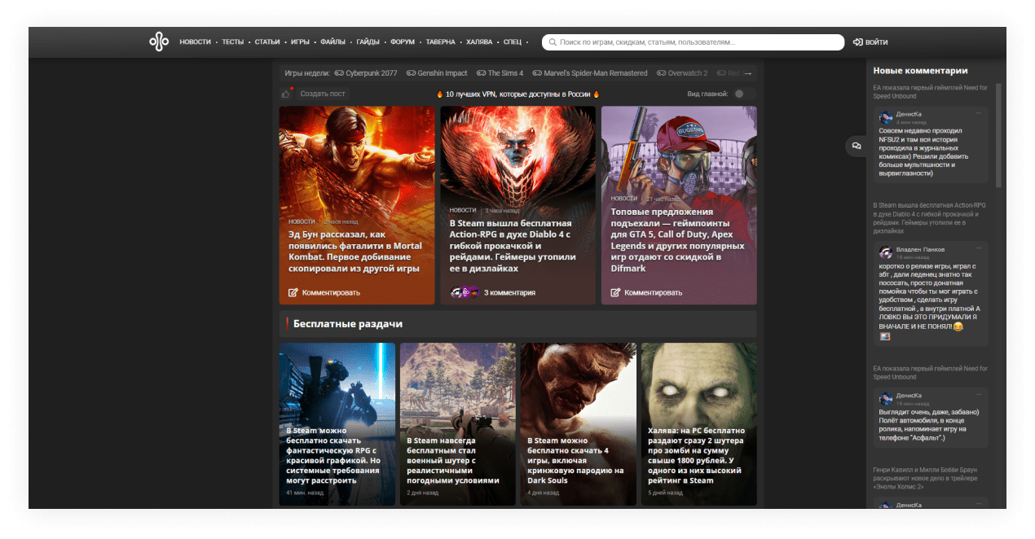Screen dimensions: 1035x539
Task: Open the ГАЙДЫ menu item
Action: [368, 42]
